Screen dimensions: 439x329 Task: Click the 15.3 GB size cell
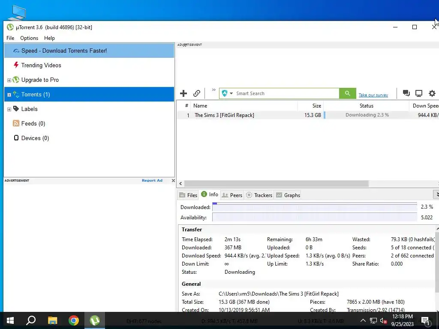313,115
